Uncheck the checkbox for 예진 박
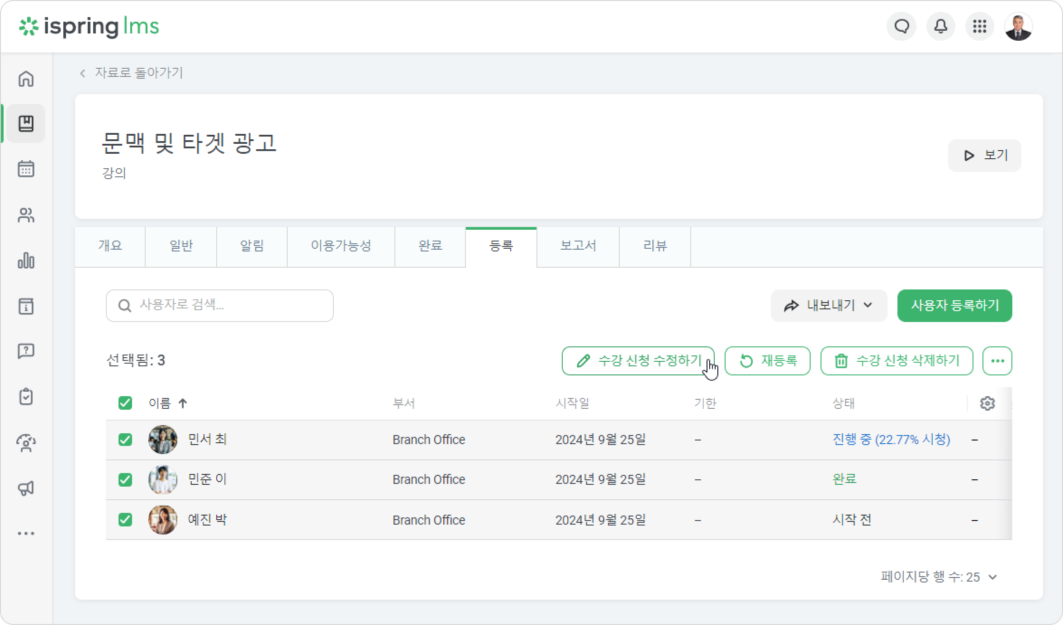Viewport: 1063px width, 625px height. click(x=125, y=520)
